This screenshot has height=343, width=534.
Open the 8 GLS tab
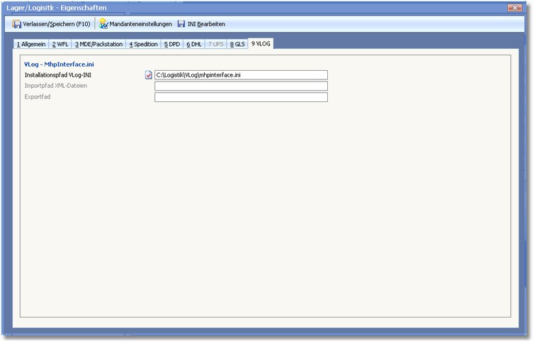[x=237, y=44]
